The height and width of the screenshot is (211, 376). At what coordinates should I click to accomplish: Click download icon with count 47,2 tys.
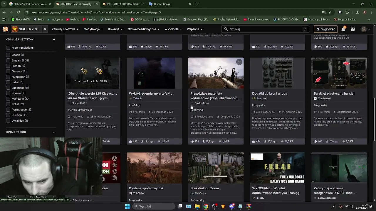[x=266, y=142]
